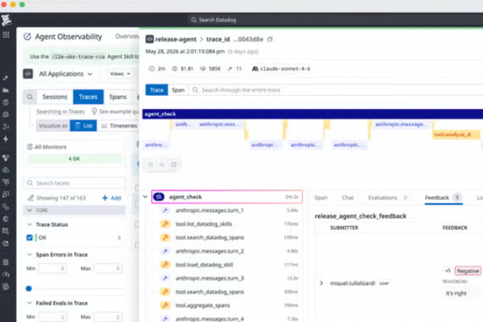Image resolution: width=483 pixels, height=322 pixels.
Task: Collapse the Failed Evals in Trace facet
Action: click(30, 303)
